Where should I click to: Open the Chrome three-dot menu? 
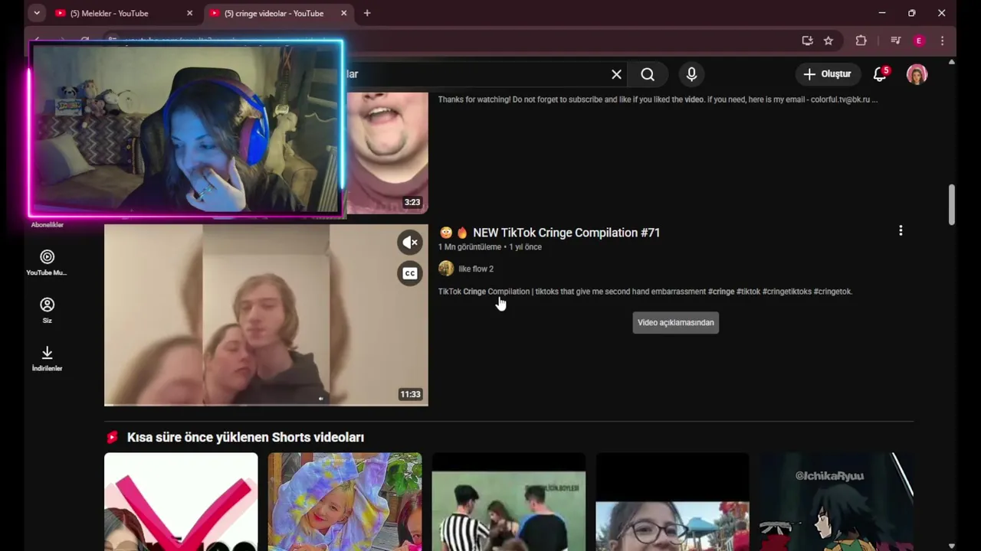coord(942,41)
